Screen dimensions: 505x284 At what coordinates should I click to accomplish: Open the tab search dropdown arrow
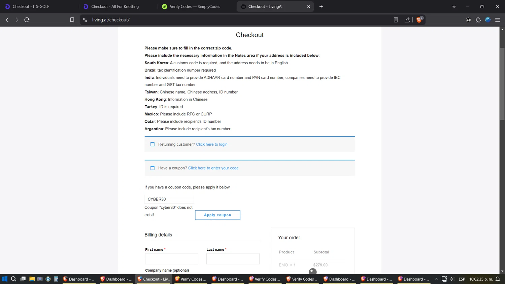click(x=454, y=6)
